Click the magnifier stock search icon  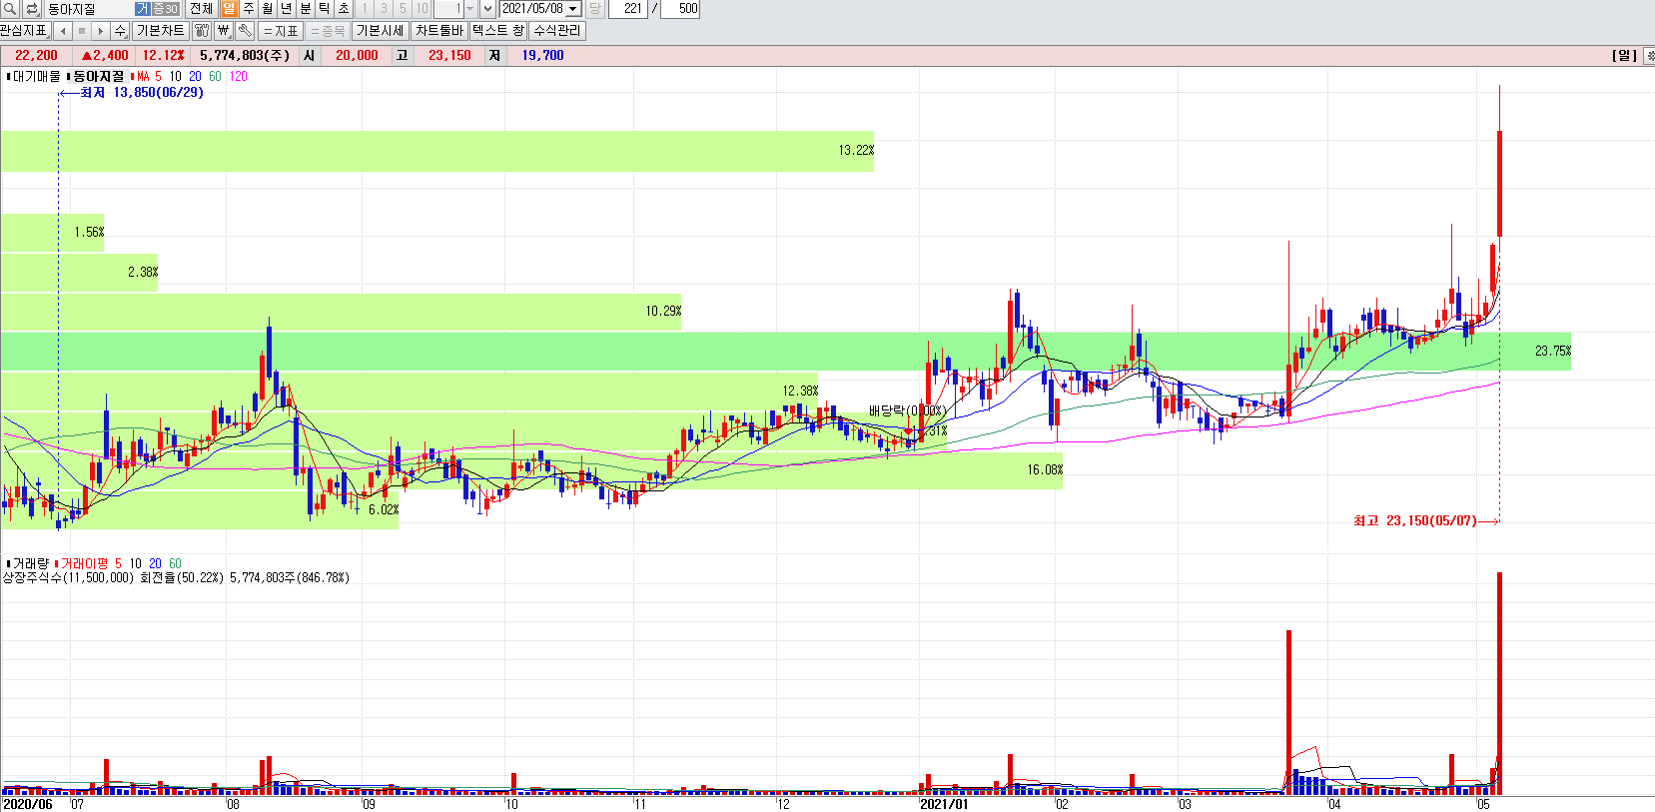[x=9, y=9]
